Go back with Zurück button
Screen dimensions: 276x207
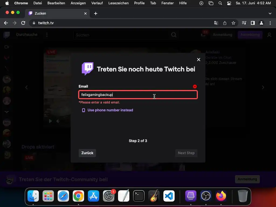coord(87,153)
